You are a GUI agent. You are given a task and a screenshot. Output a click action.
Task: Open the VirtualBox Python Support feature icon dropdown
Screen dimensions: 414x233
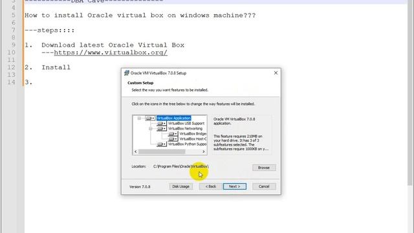pos(162,144)
